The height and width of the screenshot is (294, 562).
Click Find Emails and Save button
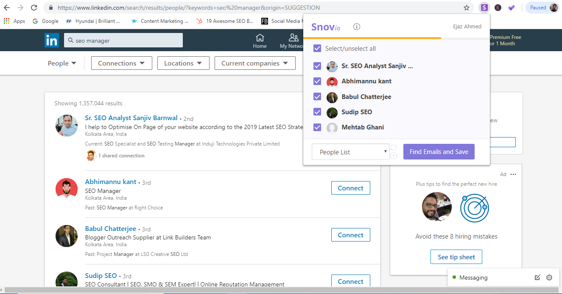point(439,152)
